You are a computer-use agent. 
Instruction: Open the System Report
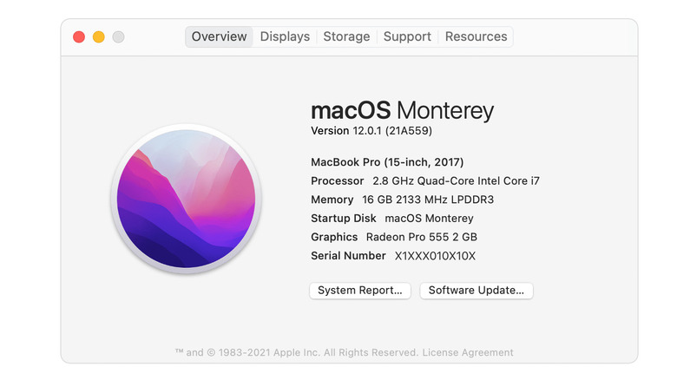(359, 291)
